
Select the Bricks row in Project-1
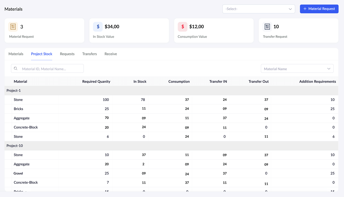click(18, 109)
